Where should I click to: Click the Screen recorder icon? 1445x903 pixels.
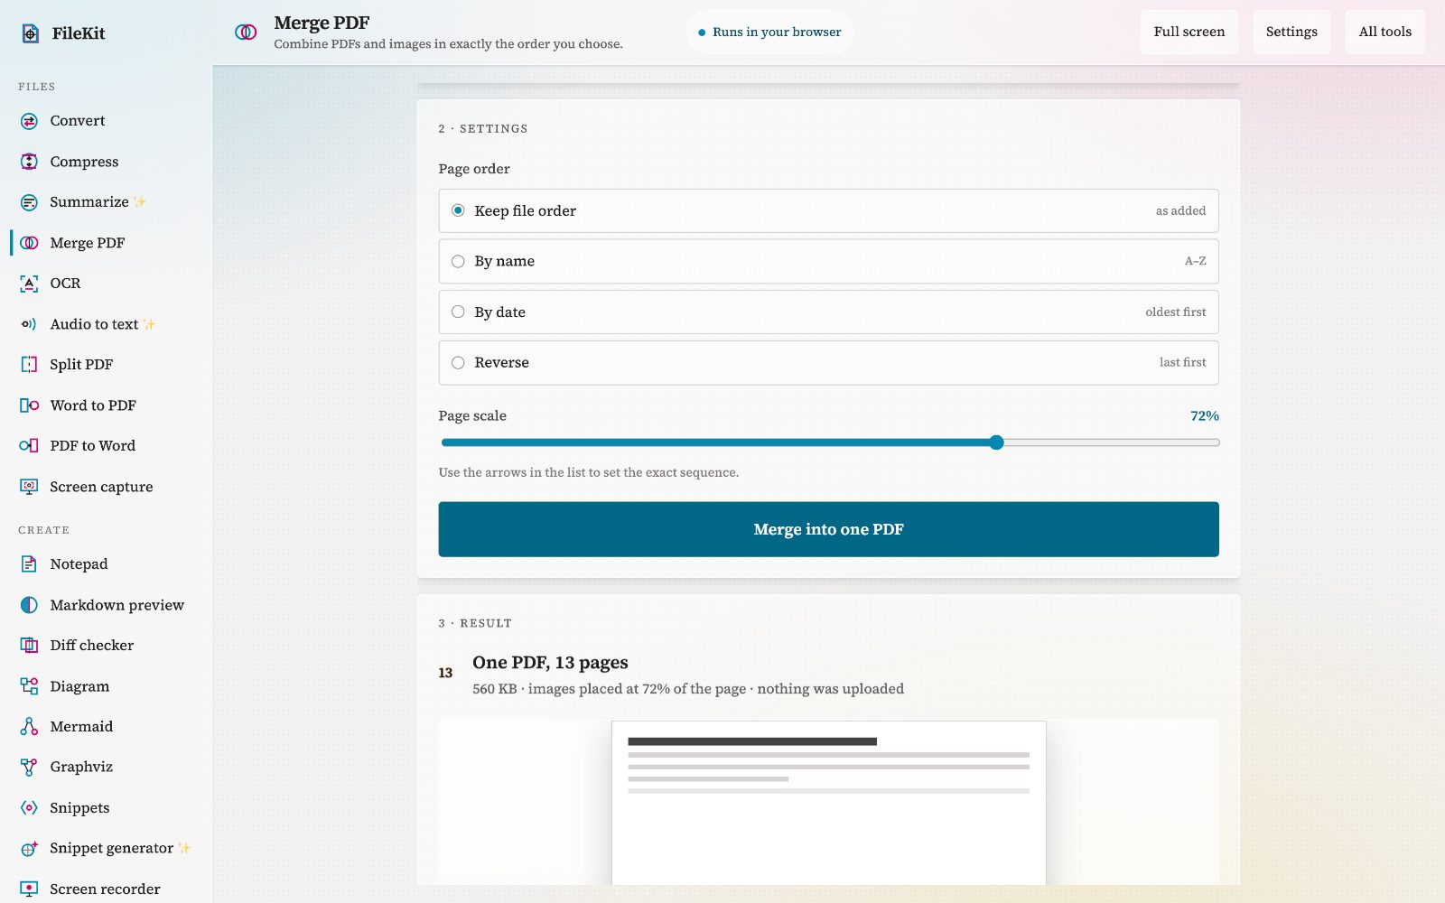29,889
